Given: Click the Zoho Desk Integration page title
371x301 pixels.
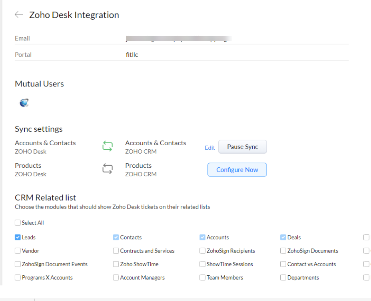Looking at the screenshot, I should (x=74, y=15).
